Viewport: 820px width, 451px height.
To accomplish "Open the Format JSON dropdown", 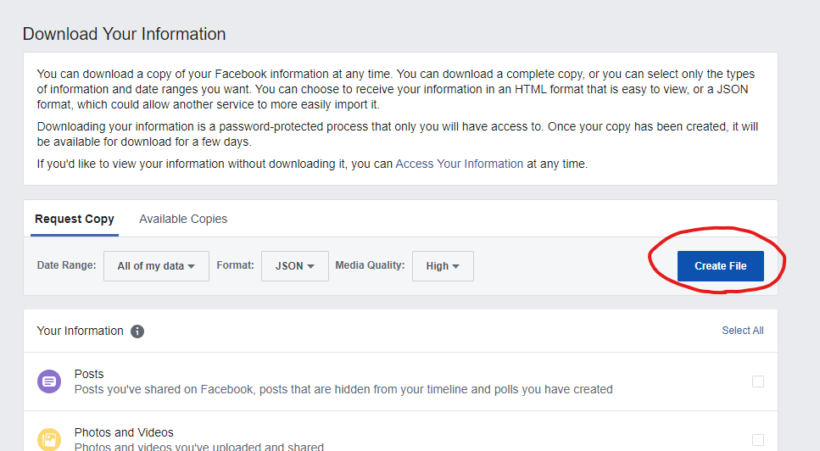I will pyautogui.click(x=295, y=266).
